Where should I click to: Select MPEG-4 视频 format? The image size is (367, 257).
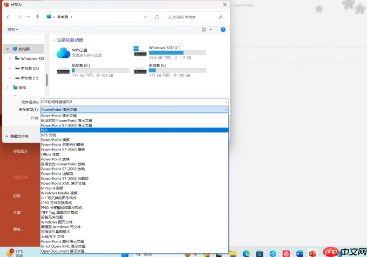coord(134,188)
